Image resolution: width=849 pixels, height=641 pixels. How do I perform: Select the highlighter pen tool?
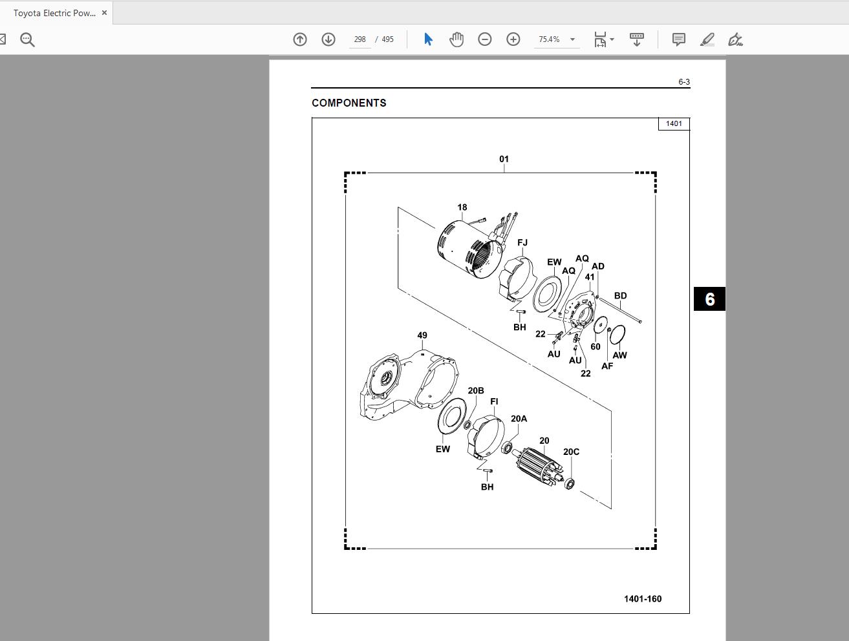pos(707,39)
